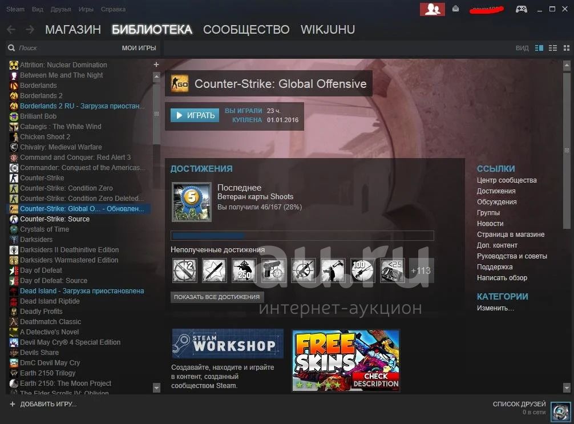
Task: Open the Steam Workshop banner
Action: tap(228, 344)
